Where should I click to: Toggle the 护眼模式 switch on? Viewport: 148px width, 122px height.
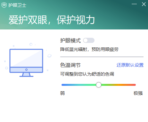click(x=89, y=40)
